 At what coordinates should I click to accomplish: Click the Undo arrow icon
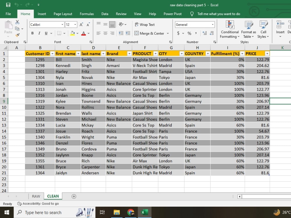tap(17, 5)
